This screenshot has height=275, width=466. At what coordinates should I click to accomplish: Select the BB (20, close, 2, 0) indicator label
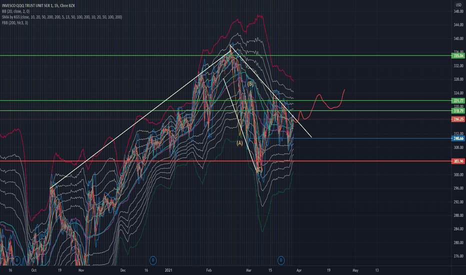[16, 11]
